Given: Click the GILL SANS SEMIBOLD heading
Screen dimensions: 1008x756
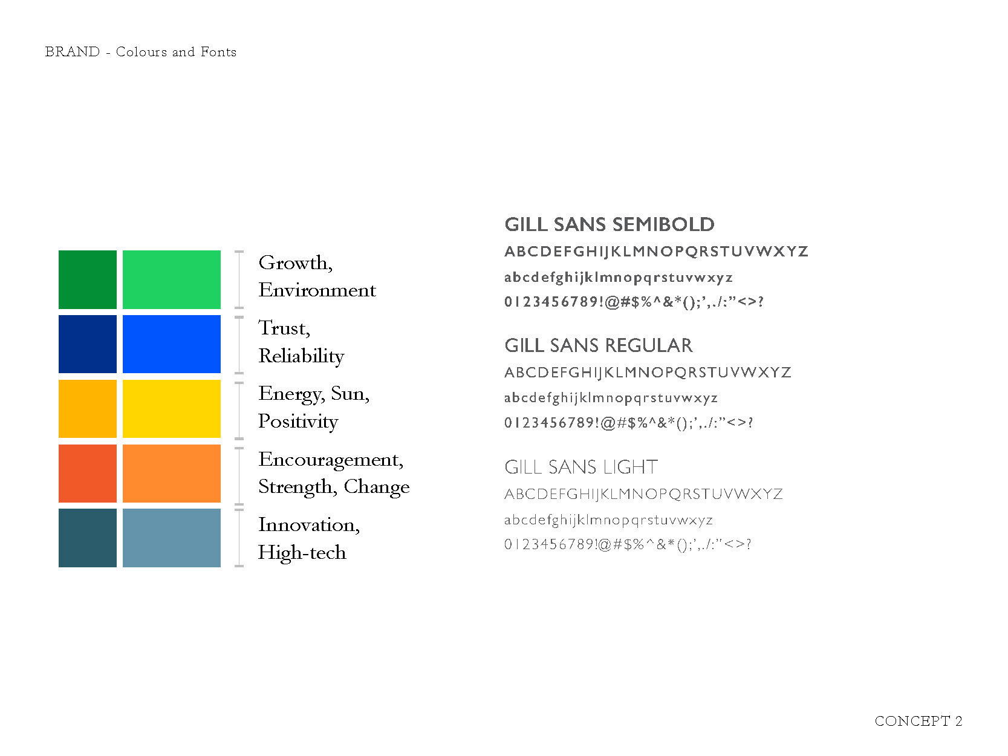Looking at the screenshot, I should pos(610,224).
